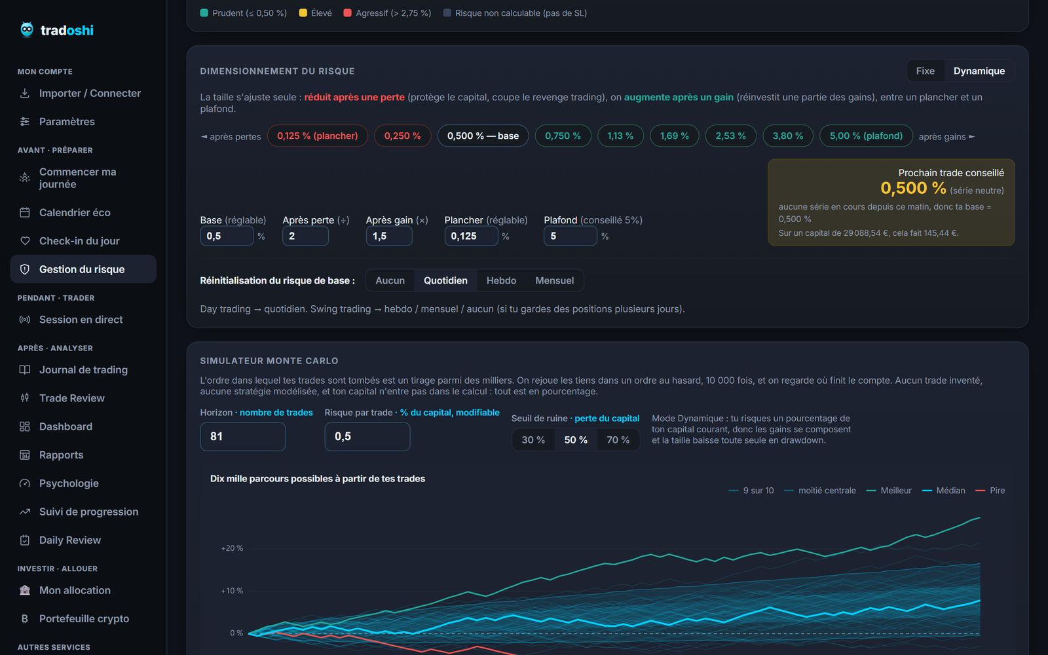Screen dimensions: 1048x655
Task: Click the Dashboard grid icon
Action: pyautogui.click(x=25, y=426)
